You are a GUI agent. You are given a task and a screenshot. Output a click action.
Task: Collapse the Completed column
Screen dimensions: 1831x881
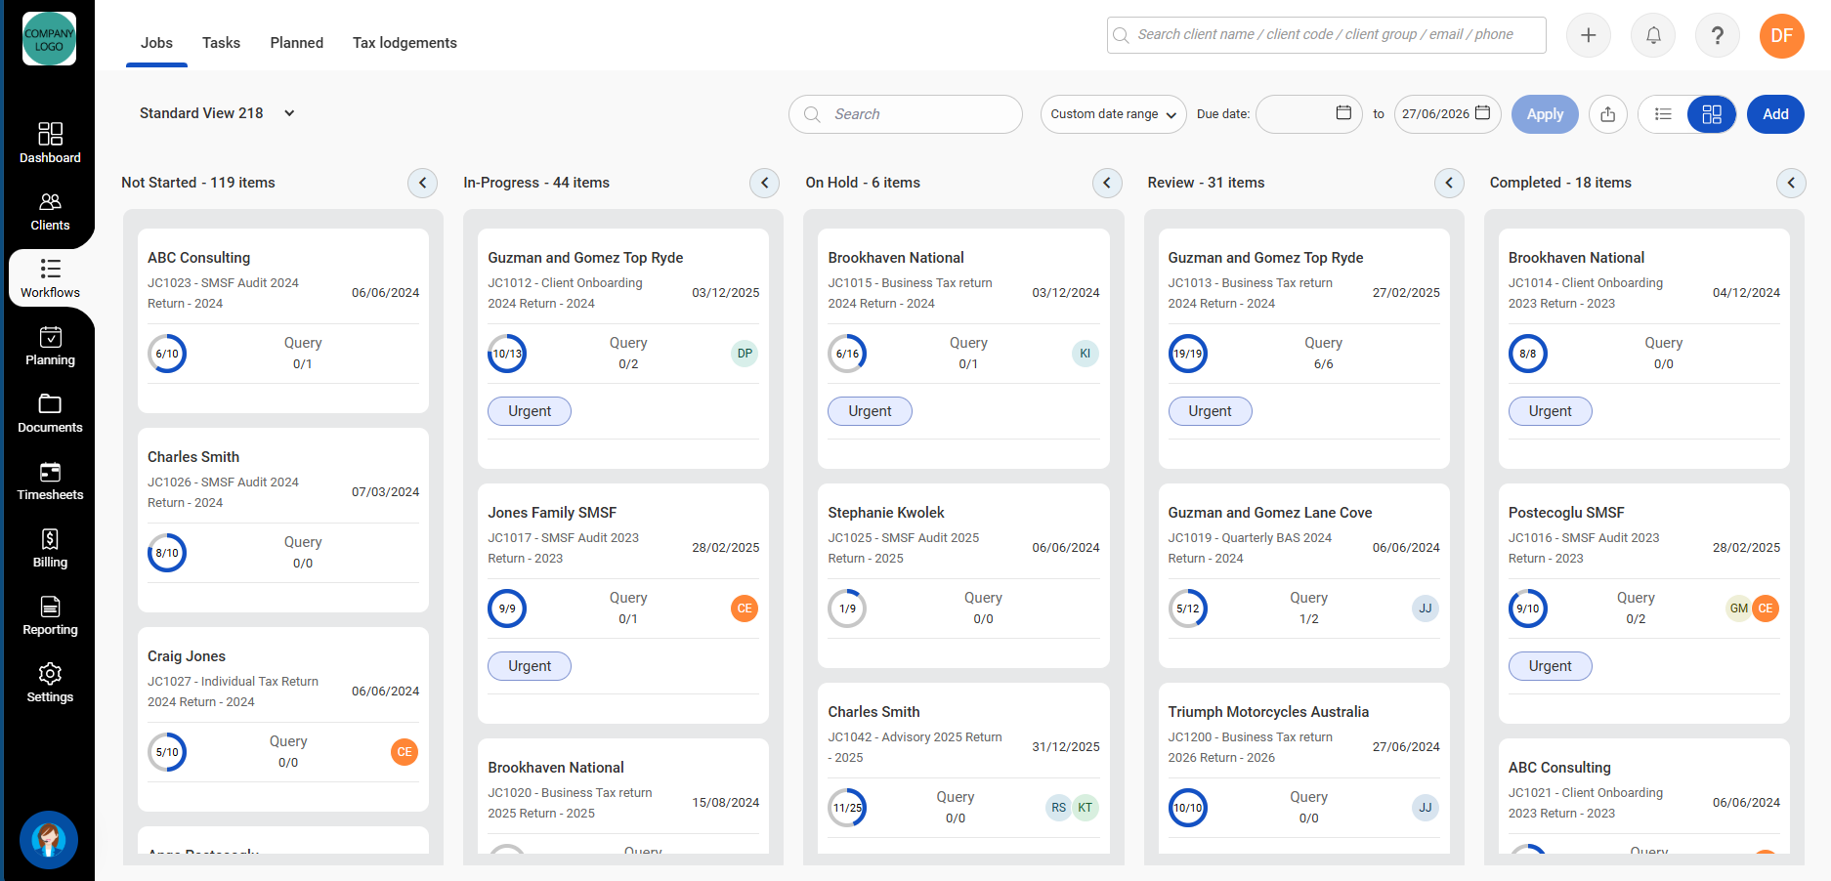coord(1791,183)
